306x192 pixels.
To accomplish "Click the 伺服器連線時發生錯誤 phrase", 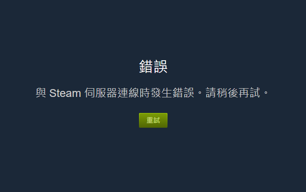I will [x=139, y=93].
